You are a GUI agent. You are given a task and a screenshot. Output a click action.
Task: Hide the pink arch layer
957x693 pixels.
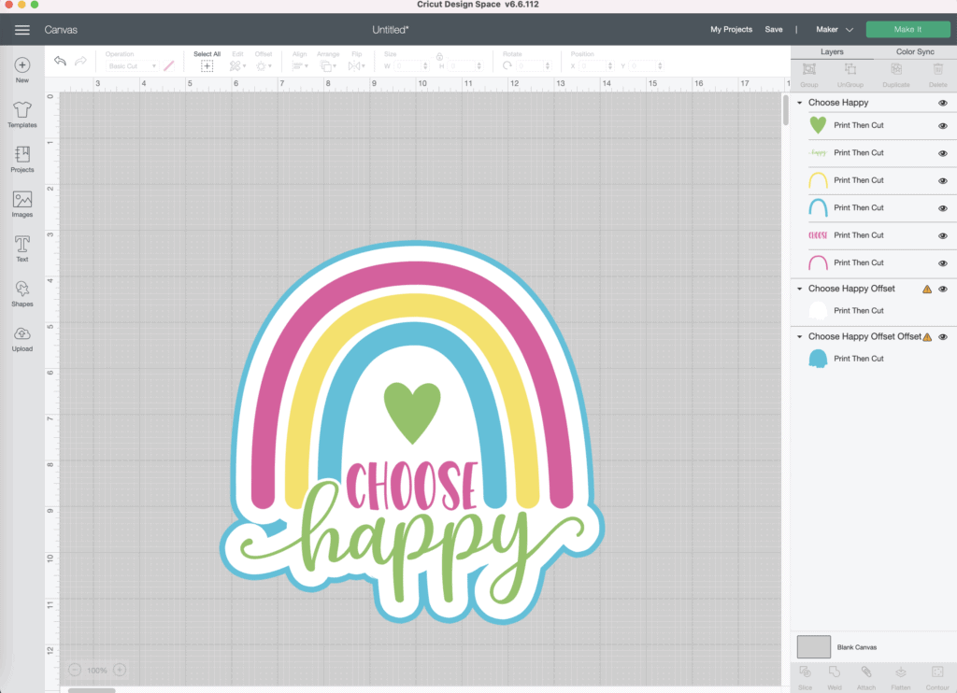pyautogui.click(x=943, y=263)
